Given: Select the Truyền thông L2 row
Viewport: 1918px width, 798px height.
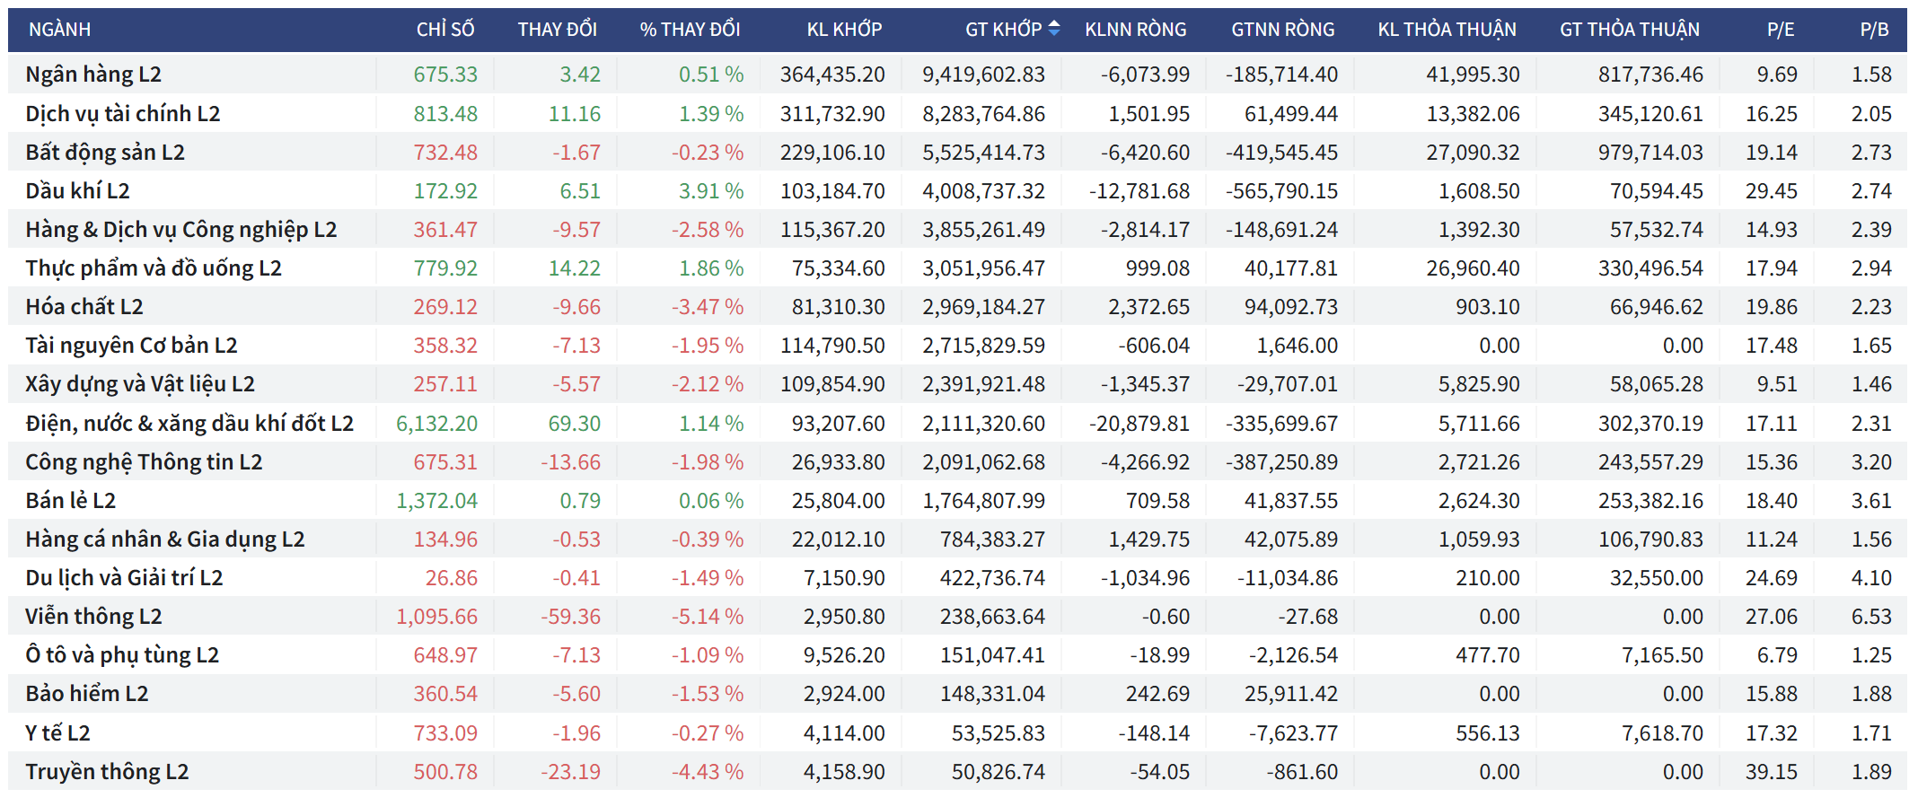Looking at the screenshot, I should [107, 772].
